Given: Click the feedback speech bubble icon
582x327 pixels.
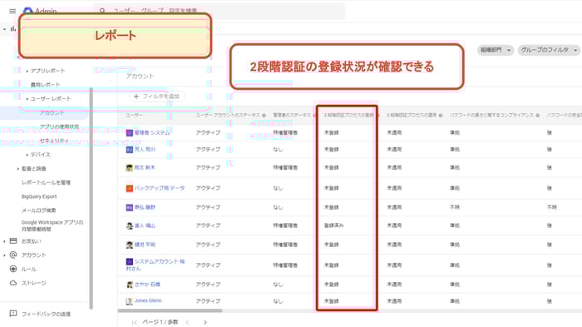Looking at the screenshot, I should (x=13, y=314).
